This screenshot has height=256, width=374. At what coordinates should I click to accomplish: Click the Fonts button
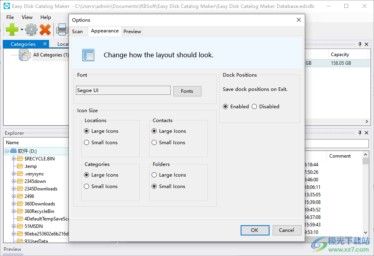coord(187,91)
